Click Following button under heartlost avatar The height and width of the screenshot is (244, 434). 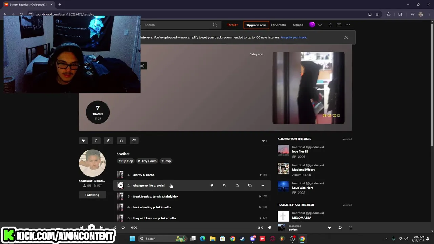[x=92, y=195]
